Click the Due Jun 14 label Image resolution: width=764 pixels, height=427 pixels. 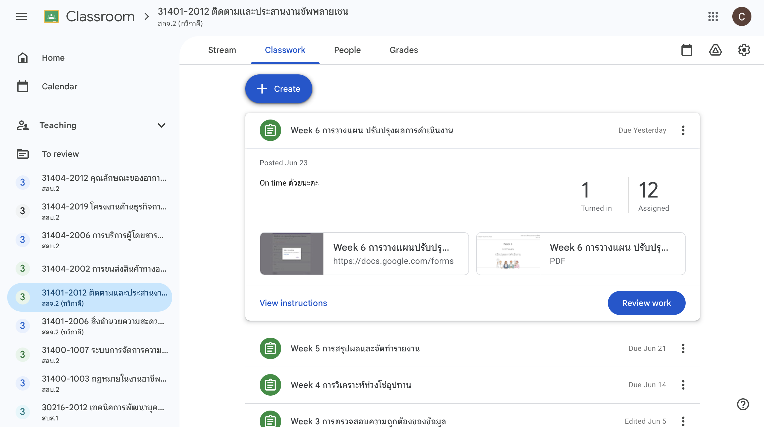[647, 385]
